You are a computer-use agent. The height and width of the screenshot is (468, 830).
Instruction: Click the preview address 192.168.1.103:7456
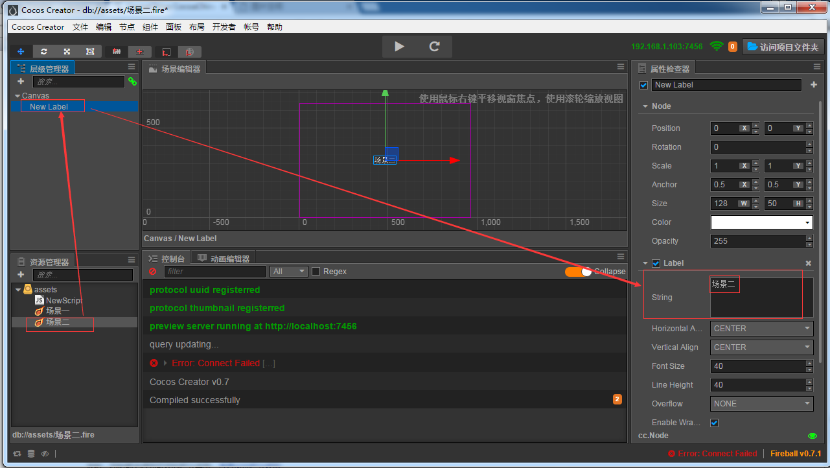[x=667, y=47]
